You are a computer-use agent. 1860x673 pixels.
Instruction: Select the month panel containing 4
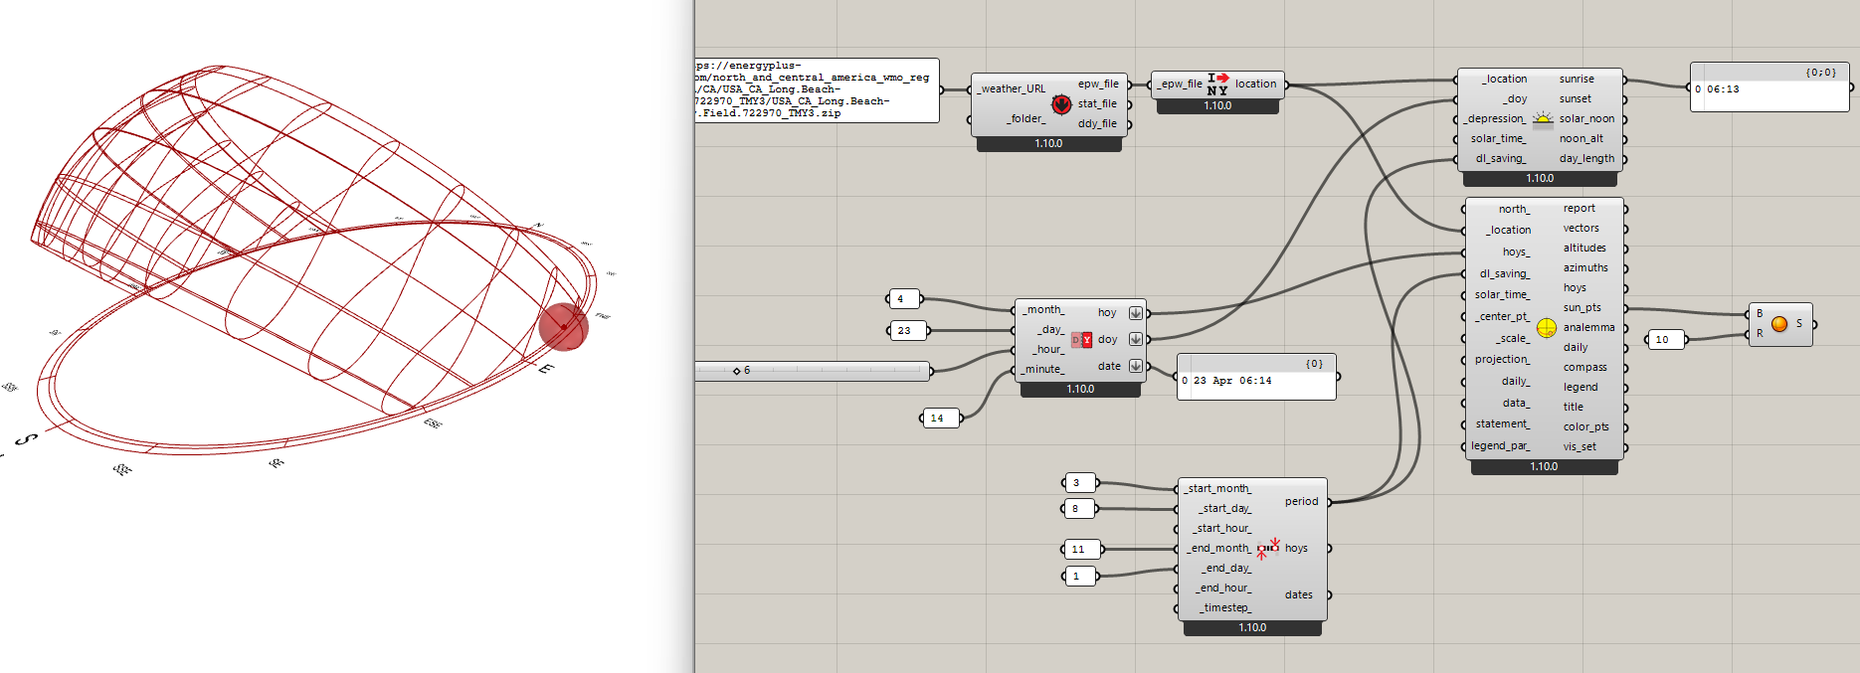pos(903,298)
